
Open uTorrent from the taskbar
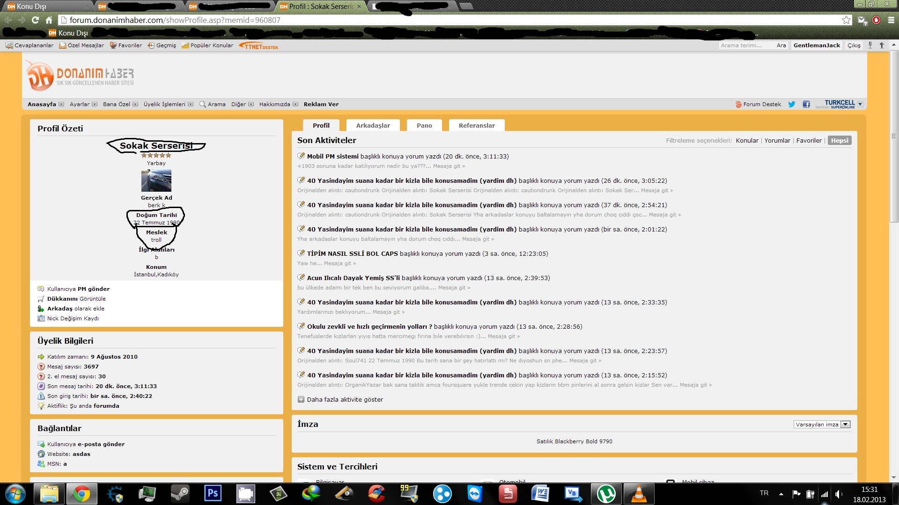[x=606, y=494]
